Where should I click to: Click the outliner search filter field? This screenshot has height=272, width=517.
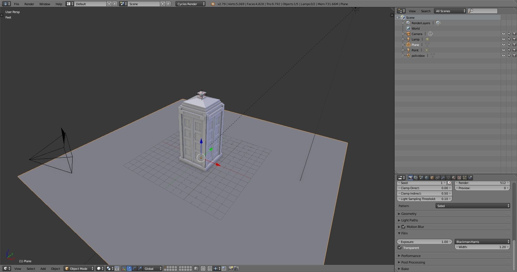(x=483, y=11)
